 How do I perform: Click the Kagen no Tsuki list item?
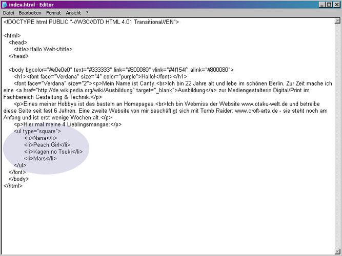click(53, 152)
